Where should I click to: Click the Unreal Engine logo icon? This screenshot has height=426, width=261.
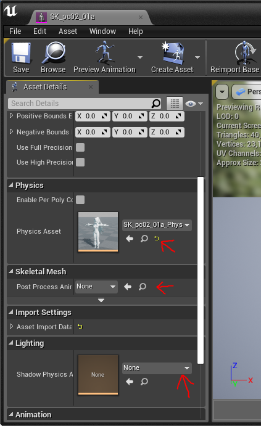click(x=10, y=11)
